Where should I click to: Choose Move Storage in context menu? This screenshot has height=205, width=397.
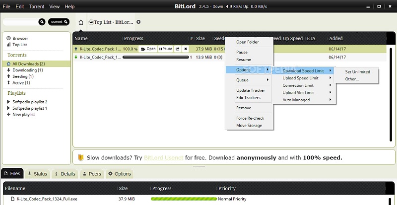pyautogui.click(x=249, y=126)
